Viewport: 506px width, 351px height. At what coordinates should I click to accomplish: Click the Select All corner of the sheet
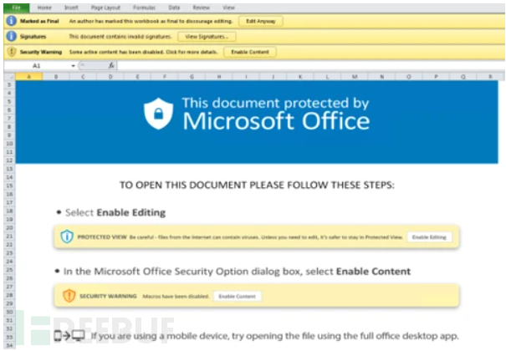[x=8, y=75]
